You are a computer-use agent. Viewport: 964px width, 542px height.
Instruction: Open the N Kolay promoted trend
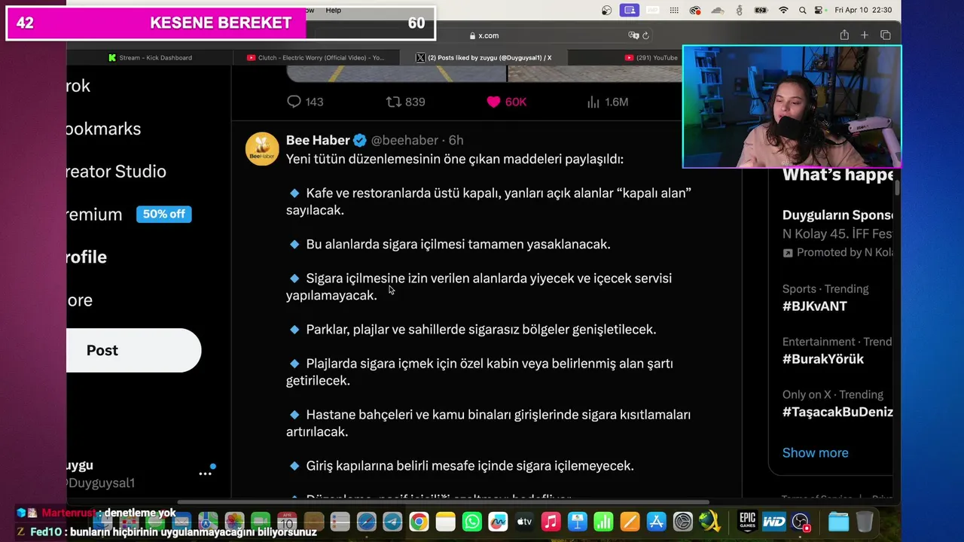[837, 233]
